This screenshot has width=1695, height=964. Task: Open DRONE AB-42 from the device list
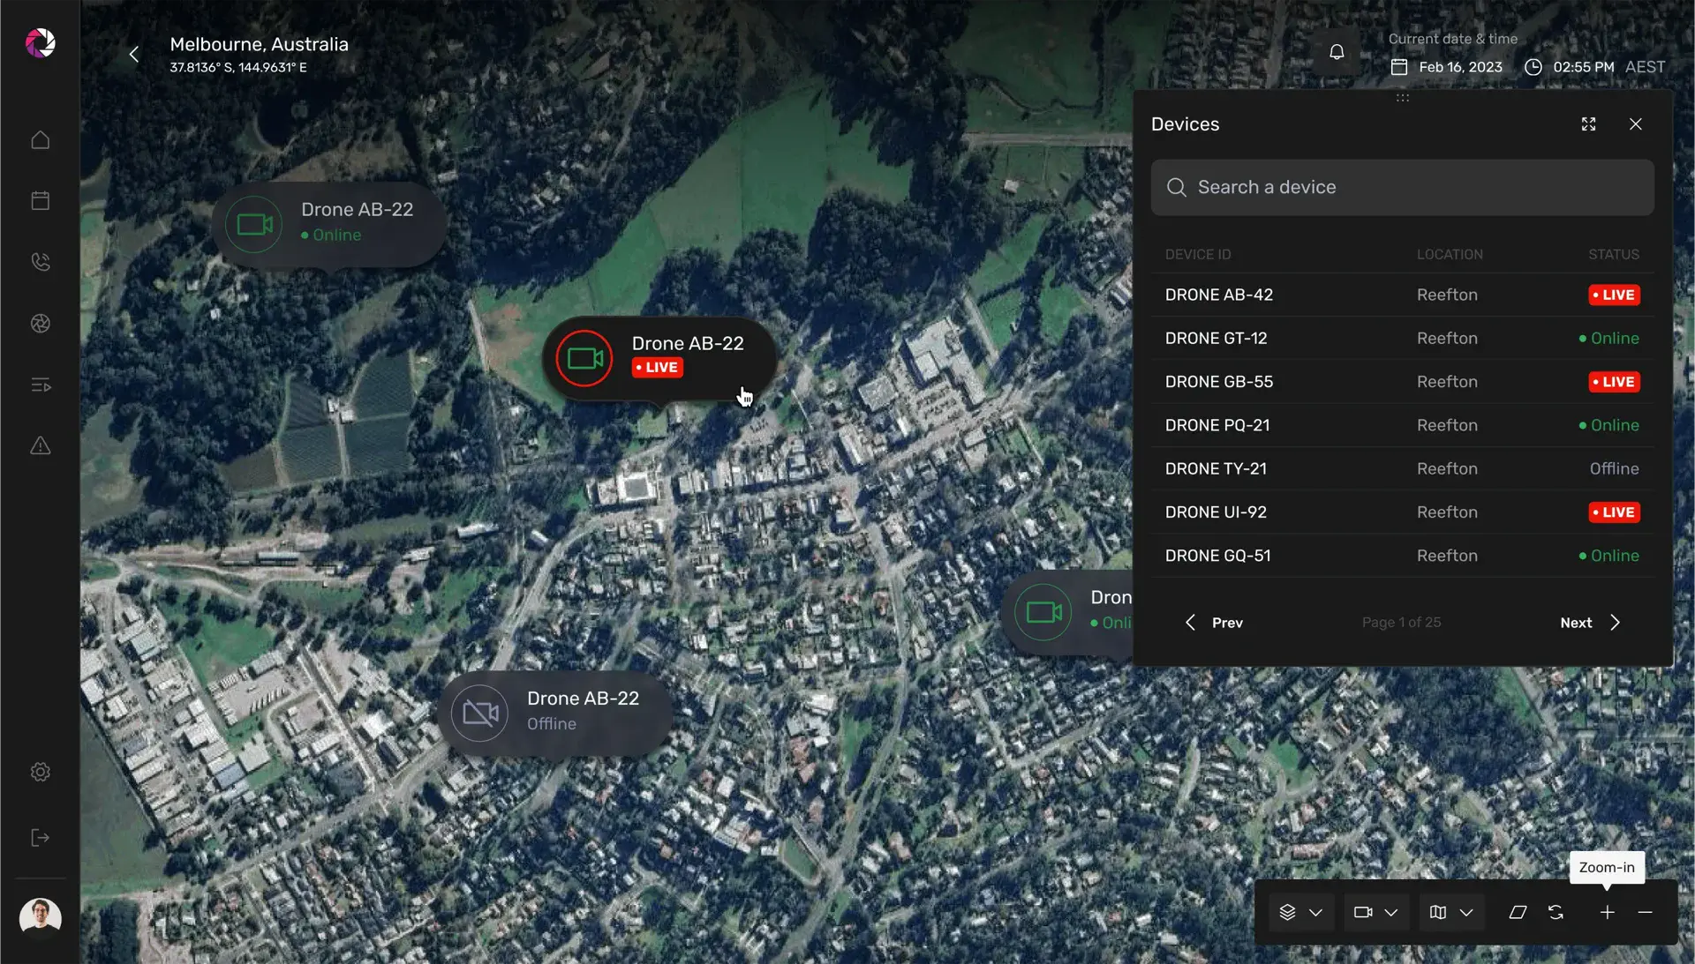point(1218,295)
